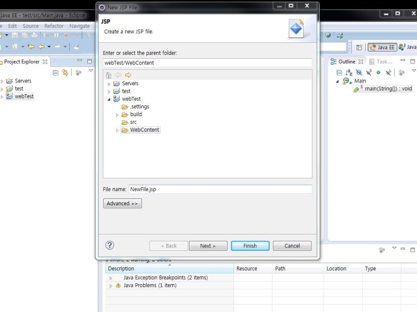417x312 pixels.
Task: Toggle alphabetical Sort in Outline
Action: pyautogui.click(x=349, y=72)
